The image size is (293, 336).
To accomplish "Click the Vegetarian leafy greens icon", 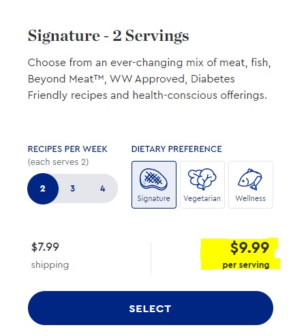I will click(x=202, y=179).
